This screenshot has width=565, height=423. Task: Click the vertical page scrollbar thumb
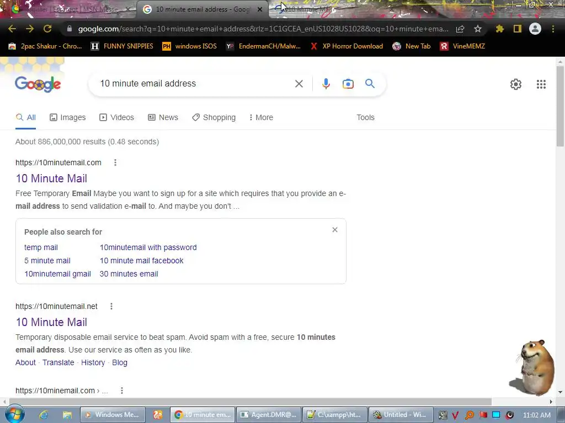[560, 106]
